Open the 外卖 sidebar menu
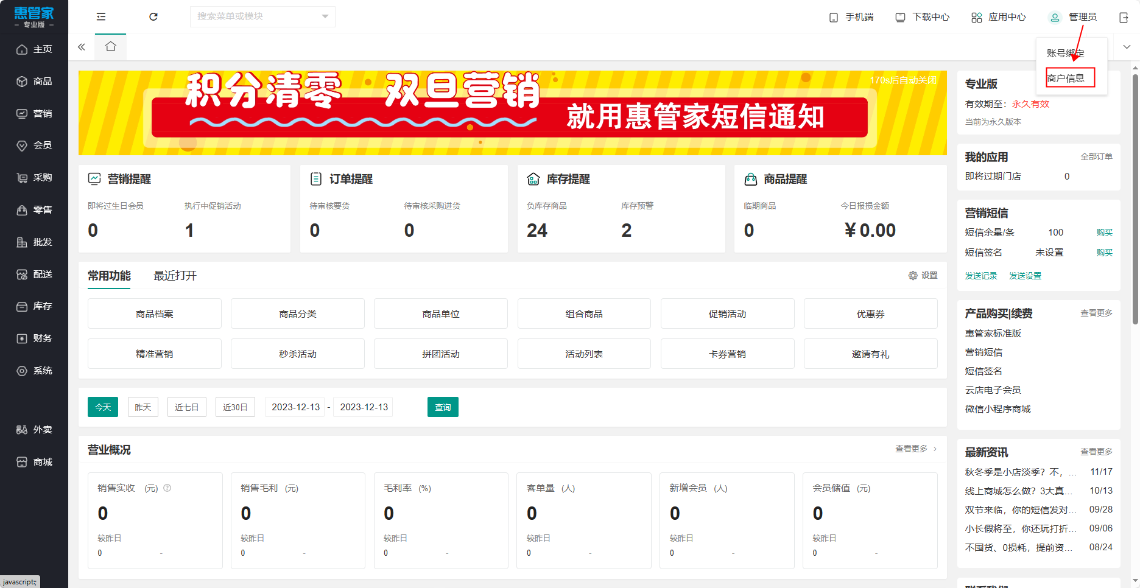The image size is (1140, 588). tap(34, 430)
